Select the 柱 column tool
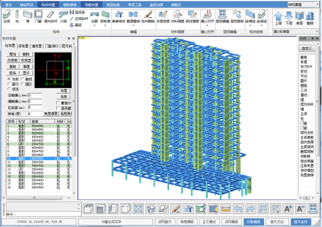Viewport: 322px width, 227px height. 17,17
